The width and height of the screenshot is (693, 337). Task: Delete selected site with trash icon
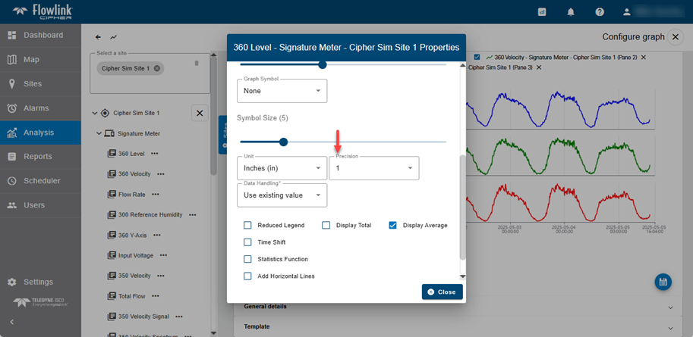point(196,63)
